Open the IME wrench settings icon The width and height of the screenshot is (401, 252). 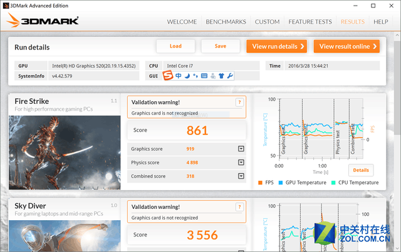pyautogui.click(x=230, y=76)
